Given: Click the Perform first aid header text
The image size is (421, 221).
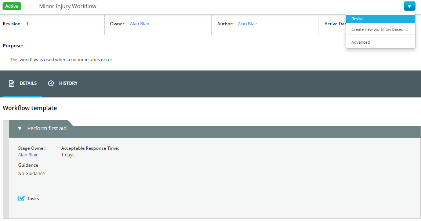Looking at the screenshot, I should [x=47, y=128].
